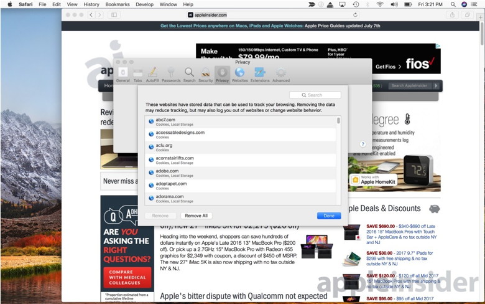The width and height of the screenshot is (485, 304).
Task: Click the website data list scrollbar
Action: pyautogui.click(x=339, y=120)
